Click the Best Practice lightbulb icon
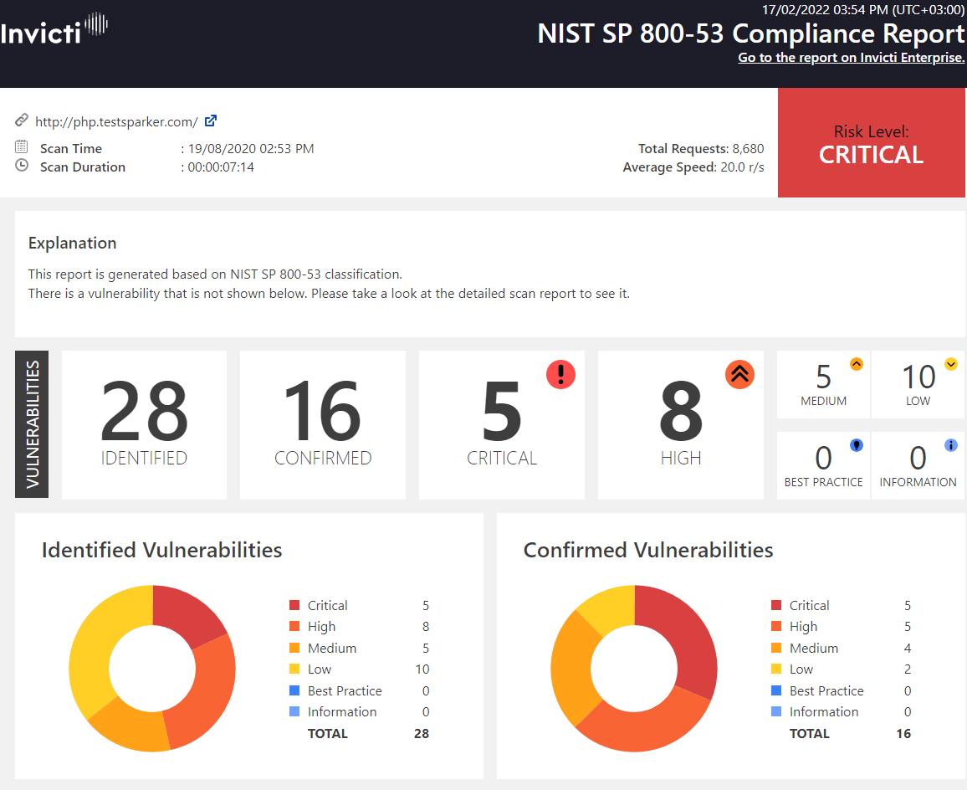 pyautogui.click(x=857, y=445)
